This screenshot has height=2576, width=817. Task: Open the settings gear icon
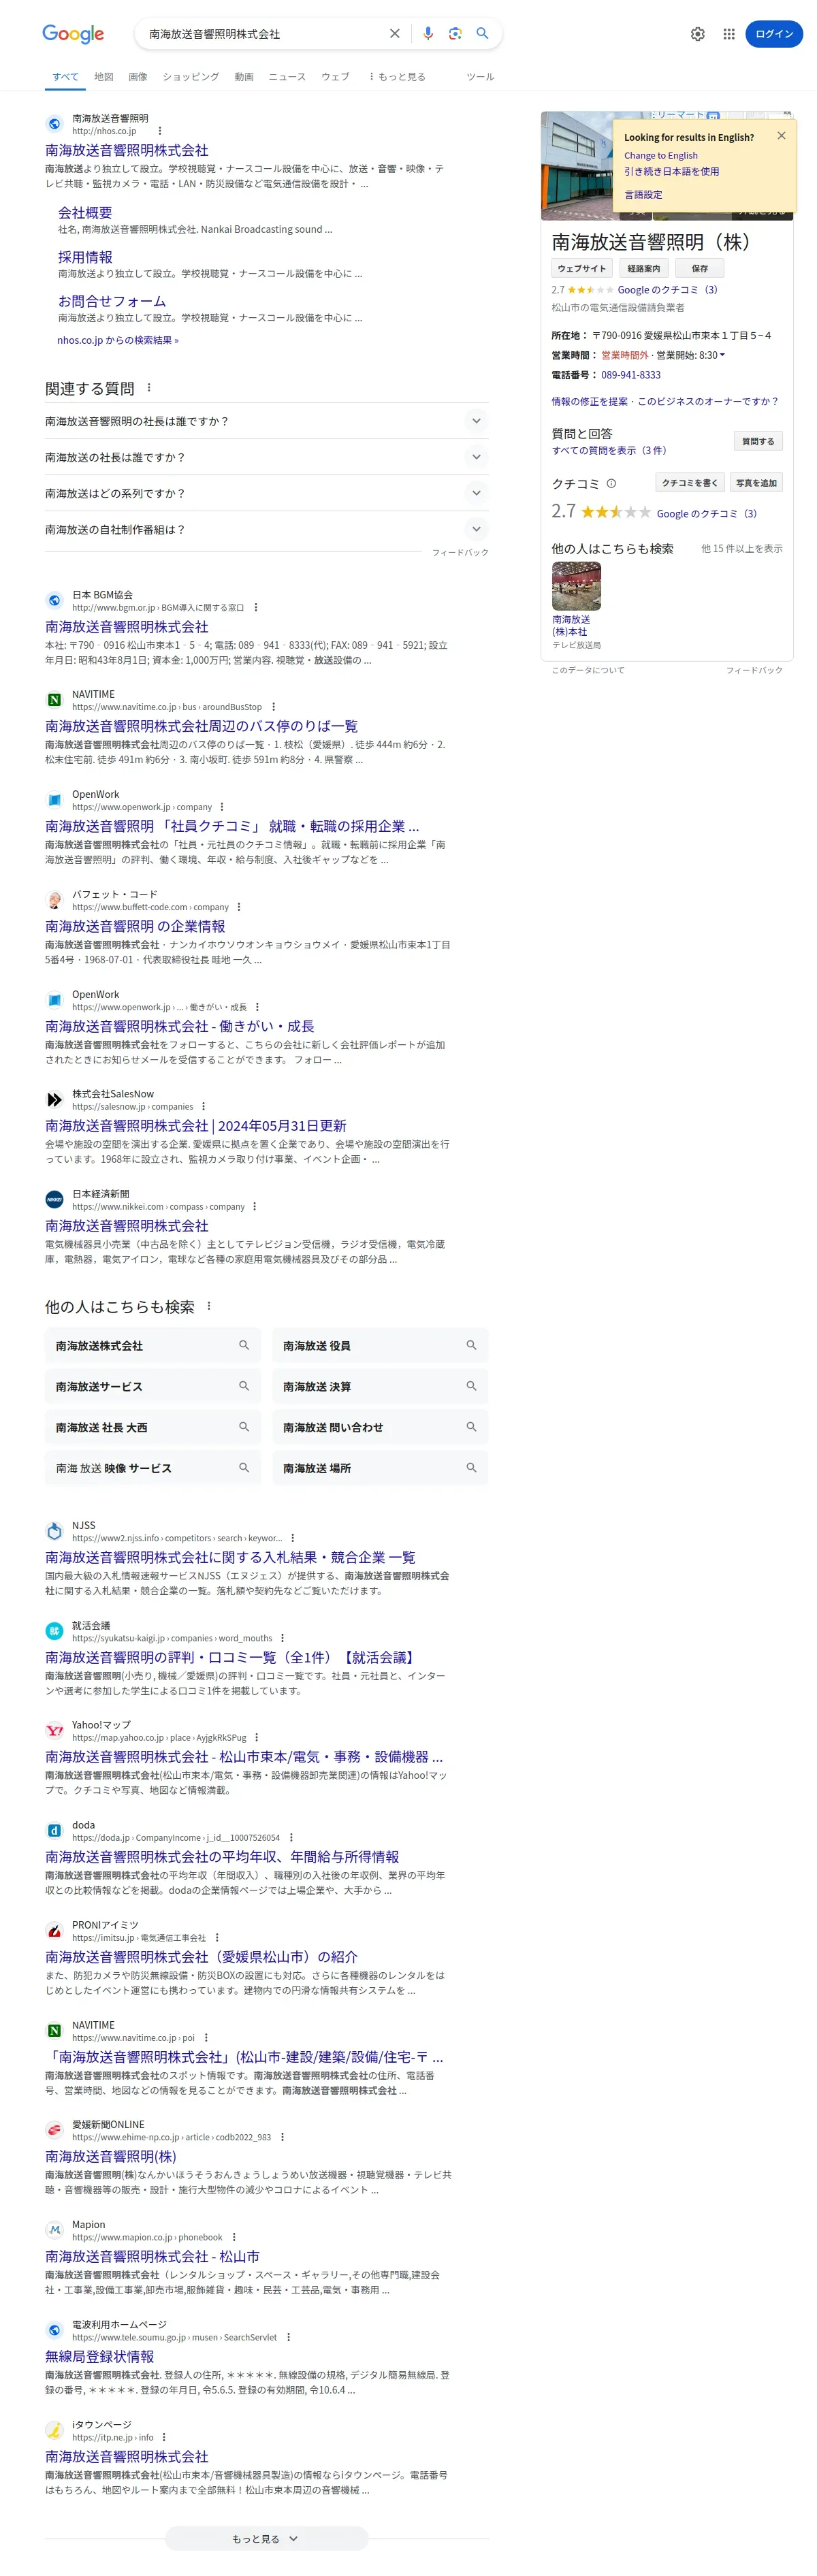698,34
